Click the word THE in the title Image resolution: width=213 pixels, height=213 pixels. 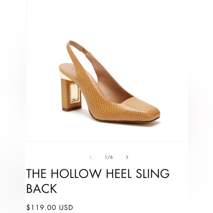(x=36, y=173)
